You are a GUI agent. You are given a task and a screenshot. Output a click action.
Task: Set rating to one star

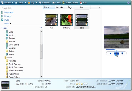coord(77,84)
